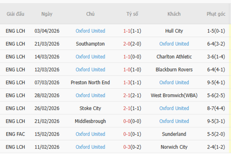The width and height of the screenshot is (231, 156).
Task: Open the 2-0 score of Southampton match
Action: pos(127,44)
